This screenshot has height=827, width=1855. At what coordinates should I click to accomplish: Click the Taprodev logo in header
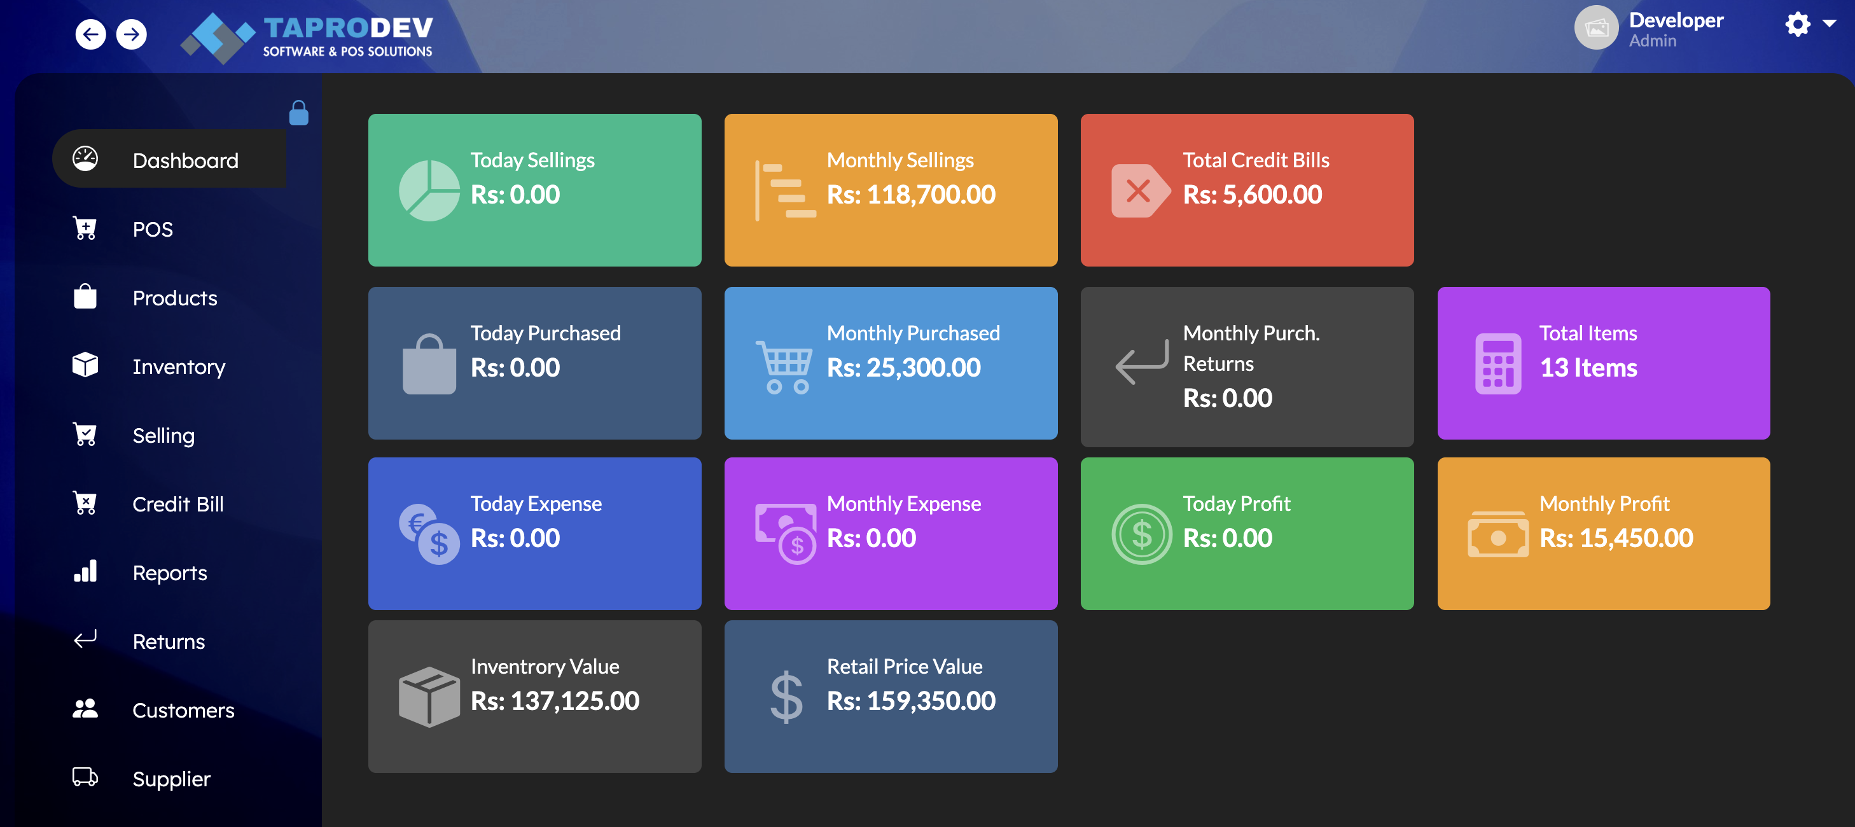pos(308,36)
